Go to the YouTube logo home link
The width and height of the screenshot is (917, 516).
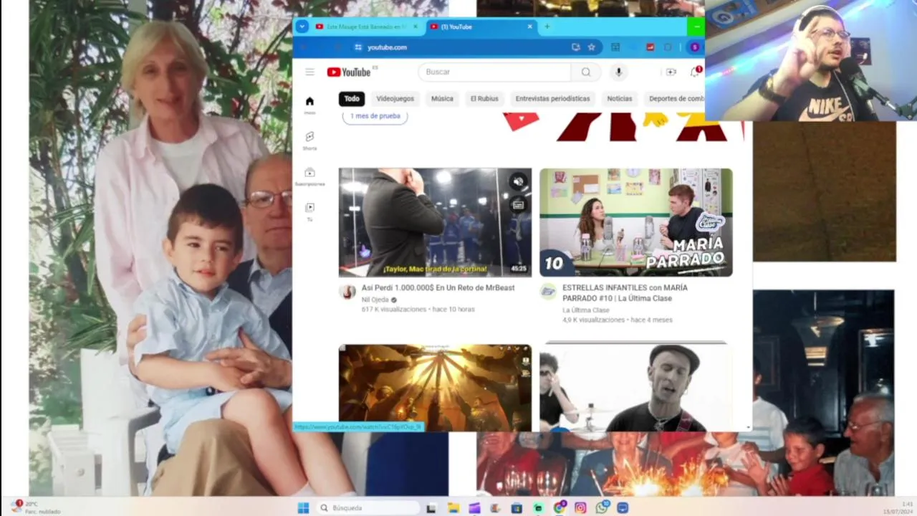[x=349, y=72]
